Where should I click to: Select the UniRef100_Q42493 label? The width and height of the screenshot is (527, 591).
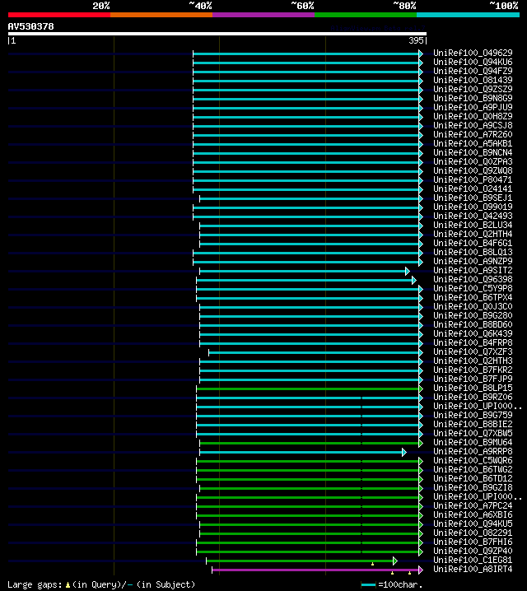pyautogui.click(x=473, y=216)
